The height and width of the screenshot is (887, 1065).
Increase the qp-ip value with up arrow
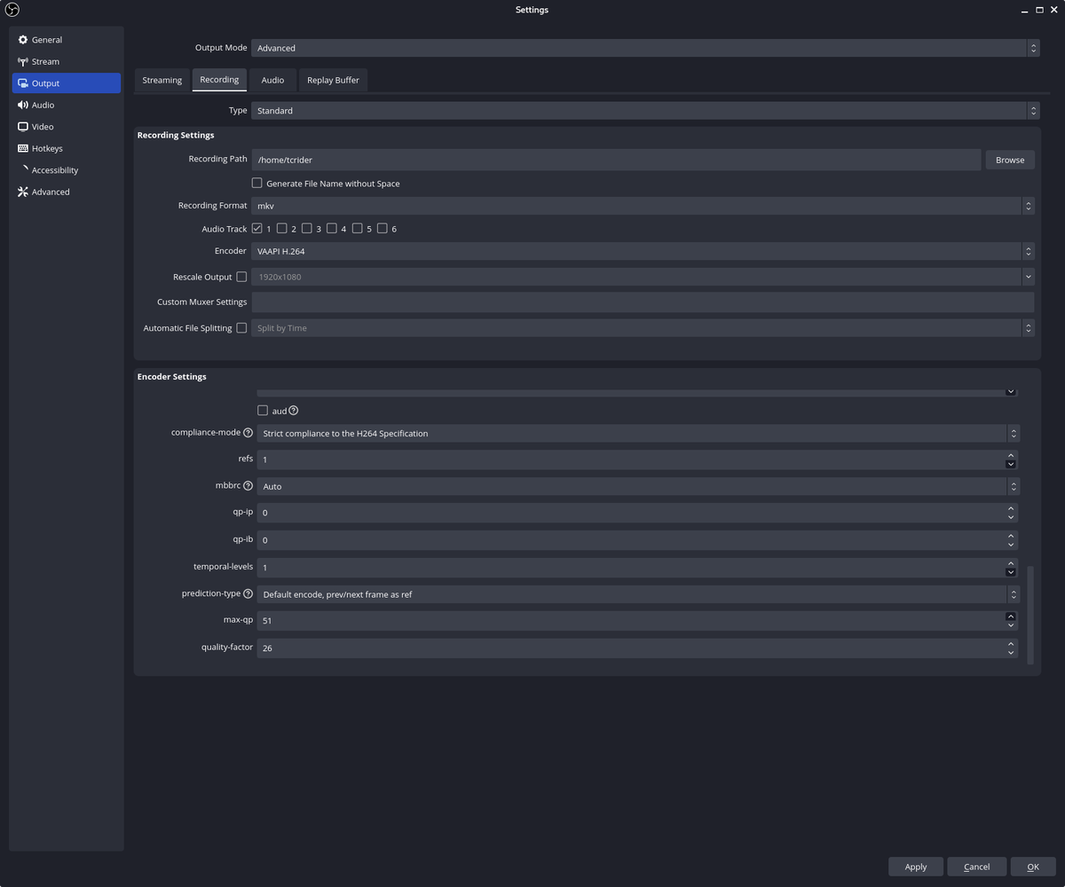1011,508
